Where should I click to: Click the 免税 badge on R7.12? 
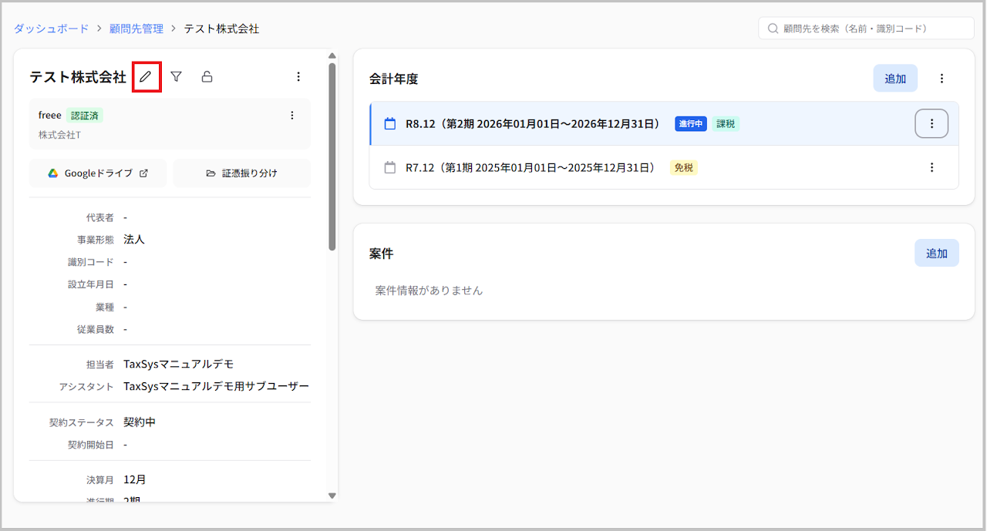pos(683,167)
